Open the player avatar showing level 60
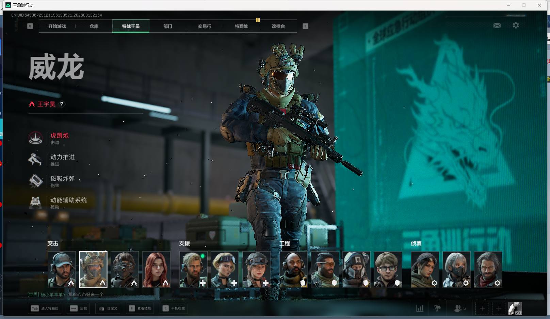 pyautogui.click(x=515, y=308)
